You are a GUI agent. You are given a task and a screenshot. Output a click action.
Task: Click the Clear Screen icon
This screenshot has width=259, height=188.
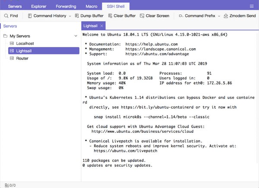pyautogui.click(x=142, y=16)
